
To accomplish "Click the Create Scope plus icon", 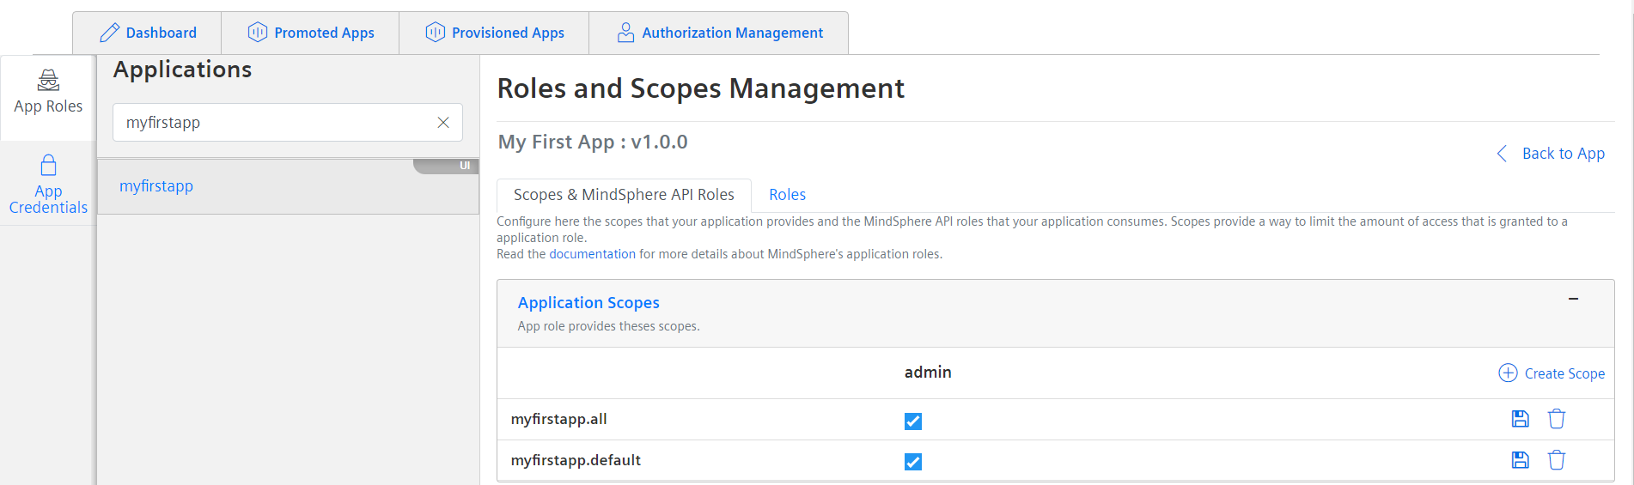I will [x=1508, y=373].
